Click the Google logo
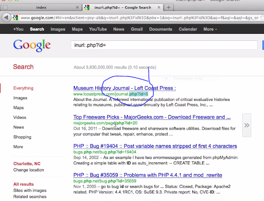The width and height of the screenshot is (264, 201). point(32,45)
